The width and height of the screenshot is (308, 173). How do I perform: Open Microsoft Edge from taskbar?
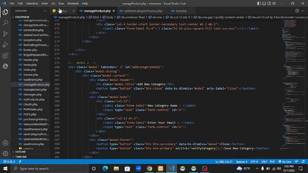105,169
